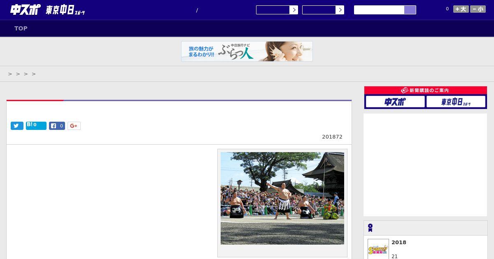This screenshot has width=494, height=259.
Task: Click the arrow on the second header dropdown
Action: tap(340, 10)
